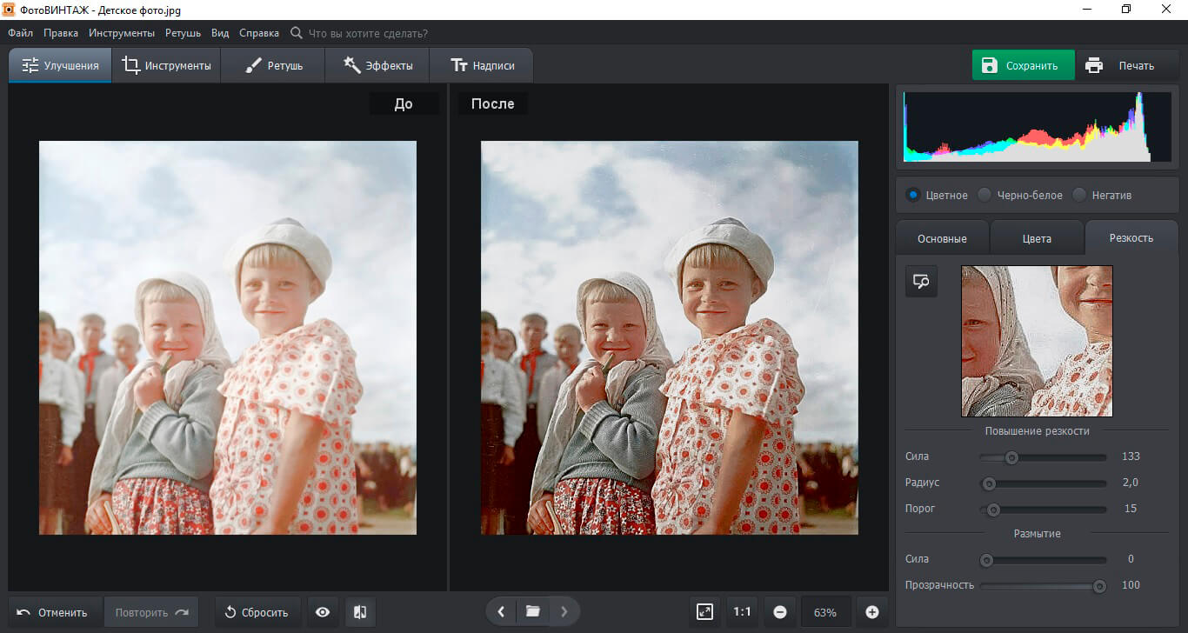Select the Цветное radio option
The image size is (1188, 633).
(912, 195)
